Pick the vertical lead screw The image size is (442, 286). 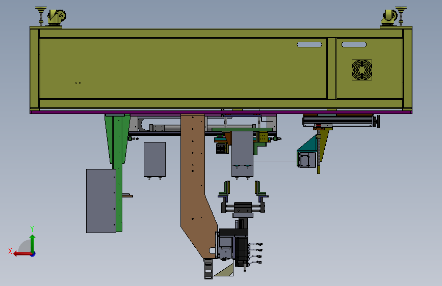click(x=319, y=152)
